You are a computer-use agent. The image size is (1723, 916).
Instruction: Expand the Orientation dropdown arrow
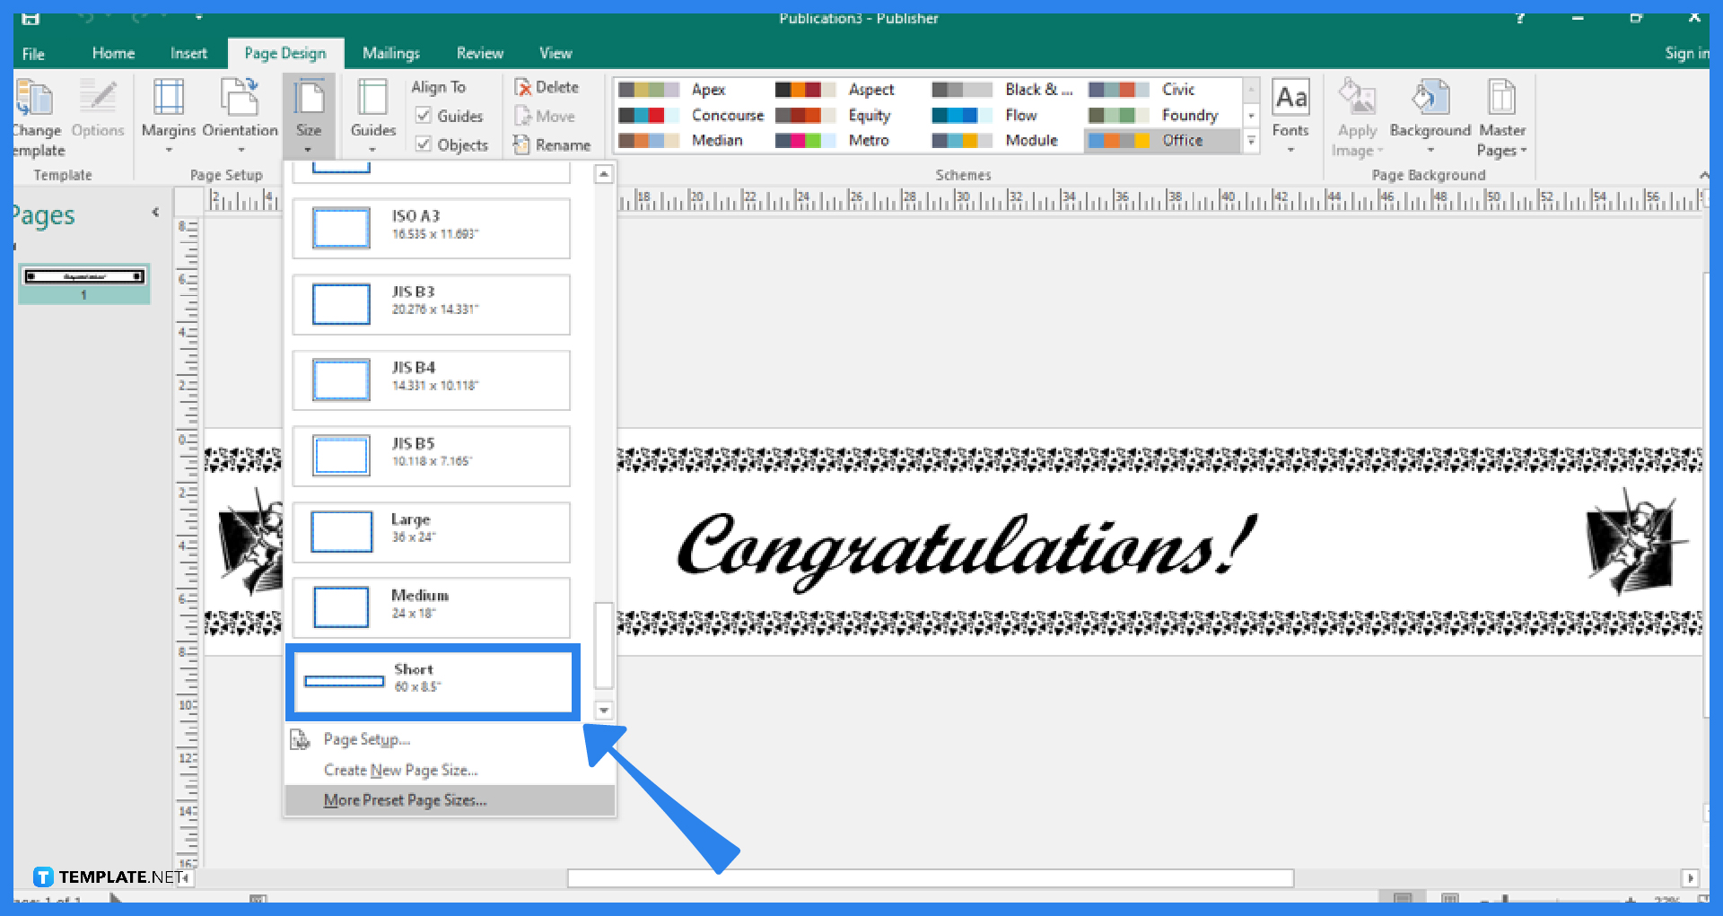click(x=241, y=150)
